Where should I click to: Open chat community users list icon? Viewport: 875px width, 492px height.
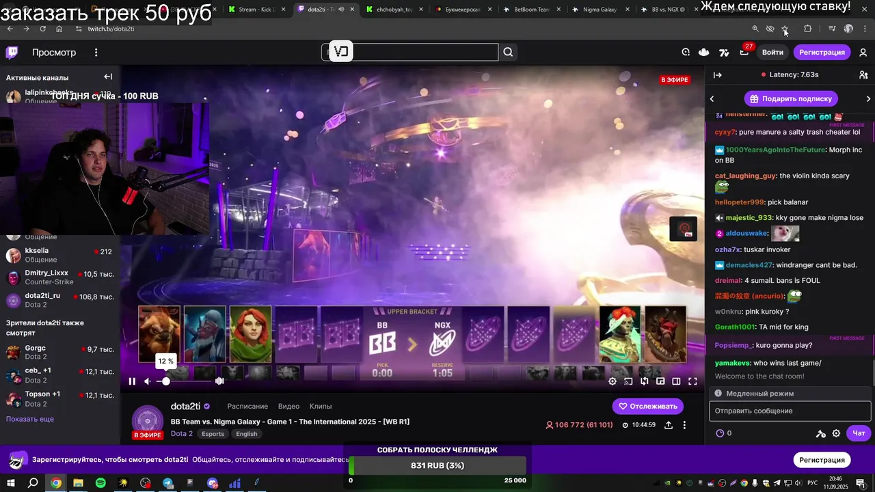coord(863,75)
